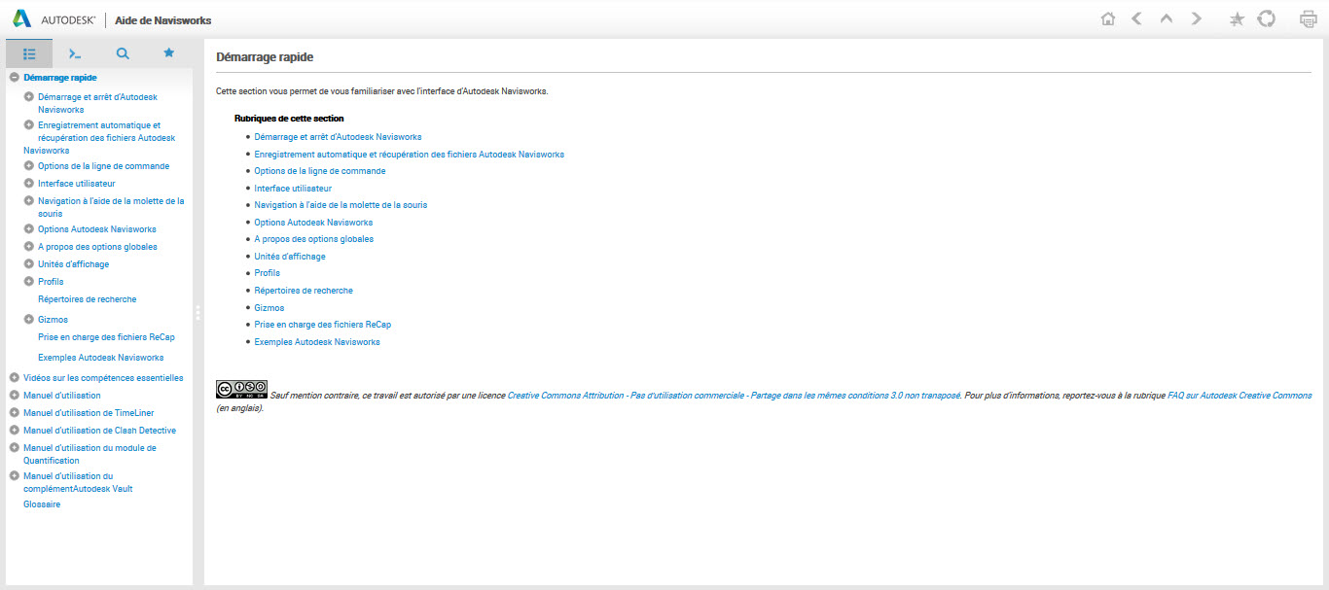This screenshot has height=590, width=1329.
Task: Open FAQ sur Autodesk Creative Commons link
Action: pyautogui.click(x=1239, y=396)
